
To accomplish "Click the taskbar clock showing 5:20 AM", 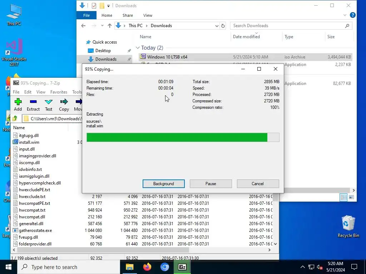I will tap(335, 267).
